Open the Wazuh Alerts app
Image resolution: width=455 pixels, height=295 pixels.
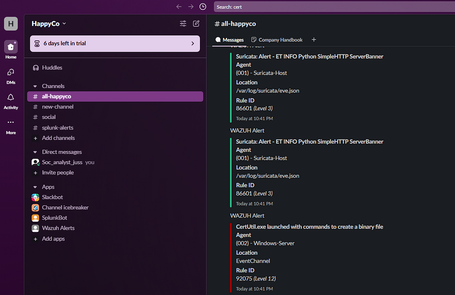[115, 228]
